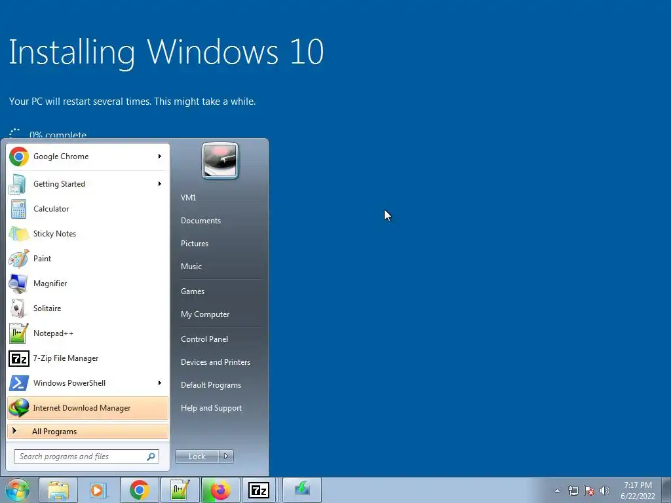
Task: Expand Google Chrome jump list arrow
Action: coord(160,157)
